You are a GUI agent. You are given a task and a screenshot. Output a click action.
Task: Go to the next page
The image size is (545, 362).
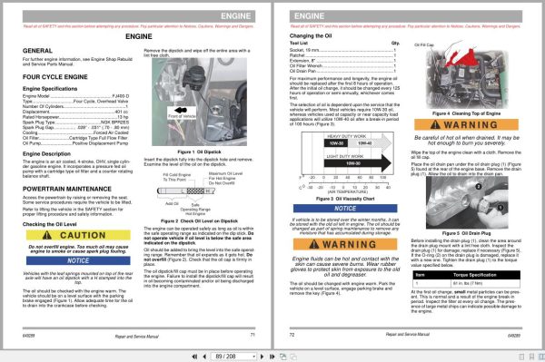coord(263,357)
